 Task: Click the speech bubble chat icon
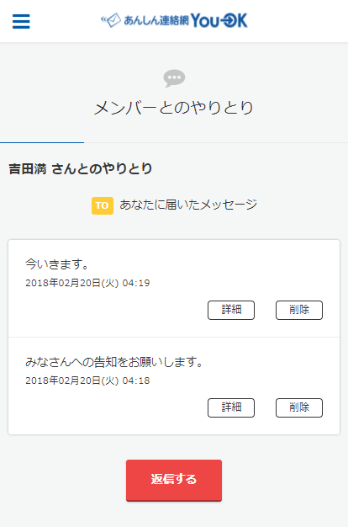click(174, 78)
